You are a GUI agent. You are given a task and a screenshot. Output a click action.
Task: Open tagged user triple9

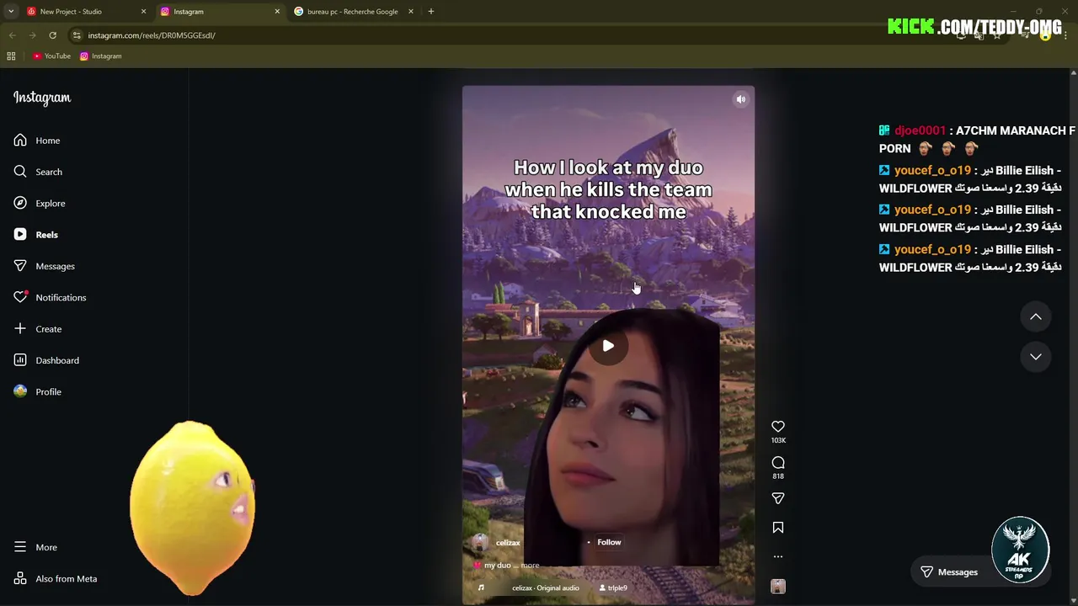613,588
